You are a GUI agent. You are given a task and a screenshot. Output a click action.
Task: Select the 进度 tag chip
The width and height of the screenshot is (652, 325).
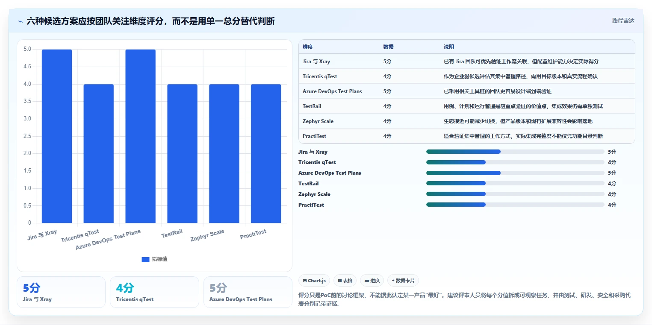tap(372, 281)
